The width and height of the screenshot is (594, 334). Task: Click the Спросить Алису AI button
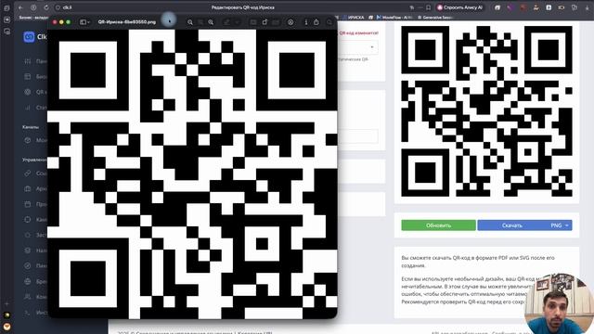[460, 7]
